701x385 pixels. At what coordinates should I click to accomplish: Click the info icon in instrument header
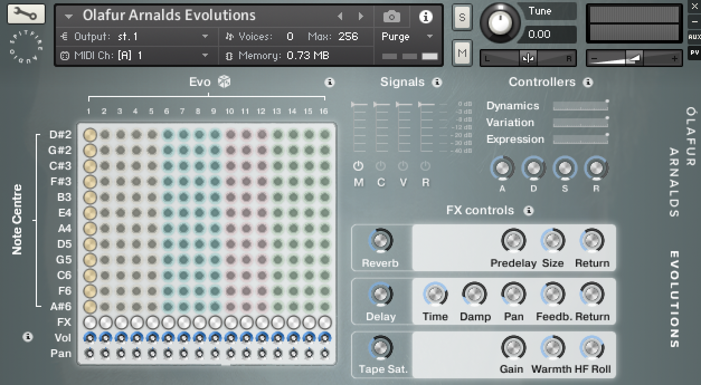click(425, 17)
